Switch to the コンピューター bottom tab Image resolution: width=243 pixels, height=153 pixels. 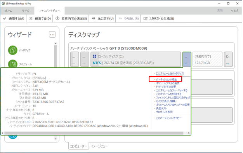point(78,146)
